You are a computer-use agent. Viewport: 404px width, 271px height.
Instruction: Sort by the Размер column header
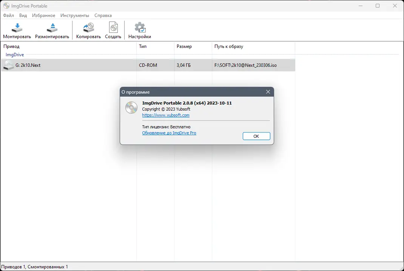193,46
